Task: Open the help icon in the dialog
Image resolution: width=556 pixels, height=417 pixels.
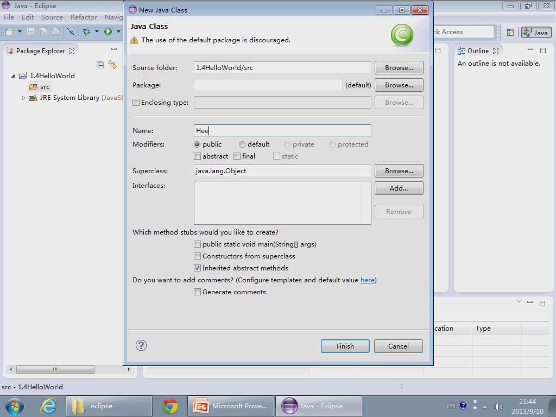Action: point(141,345)
